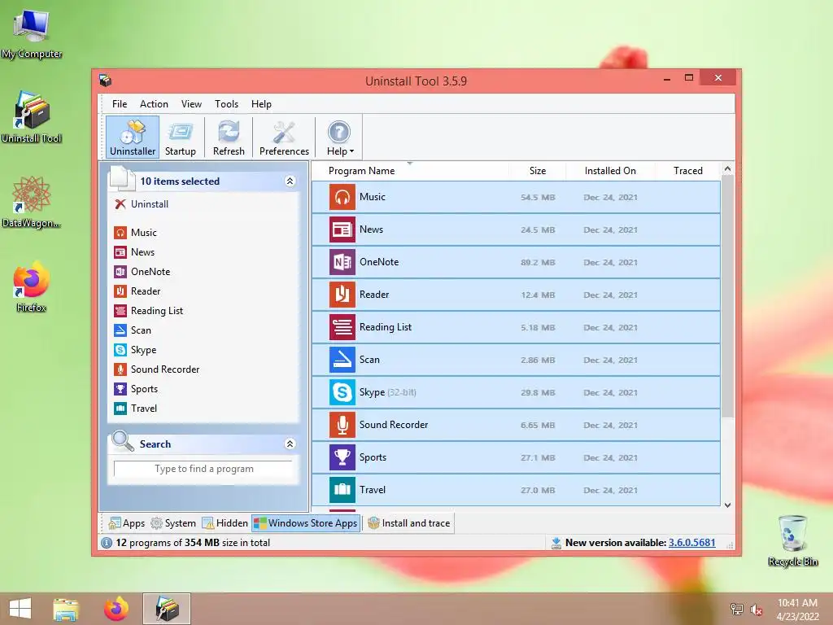
Task: Switch to the Apps tab
Action: tap(126, 523)
